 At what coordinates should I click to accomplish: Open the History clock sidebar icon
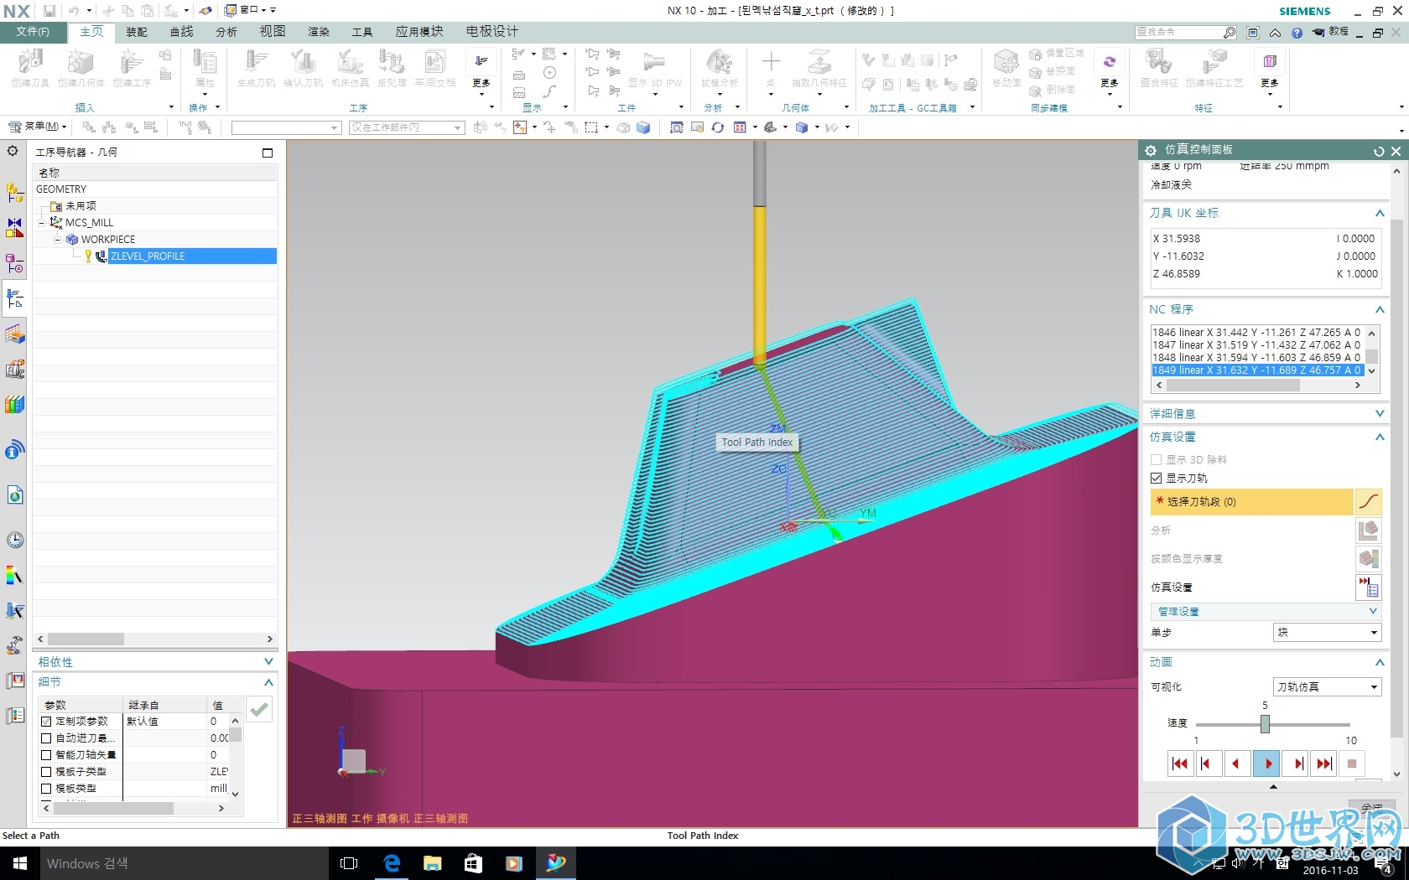(x=14, y=540)
